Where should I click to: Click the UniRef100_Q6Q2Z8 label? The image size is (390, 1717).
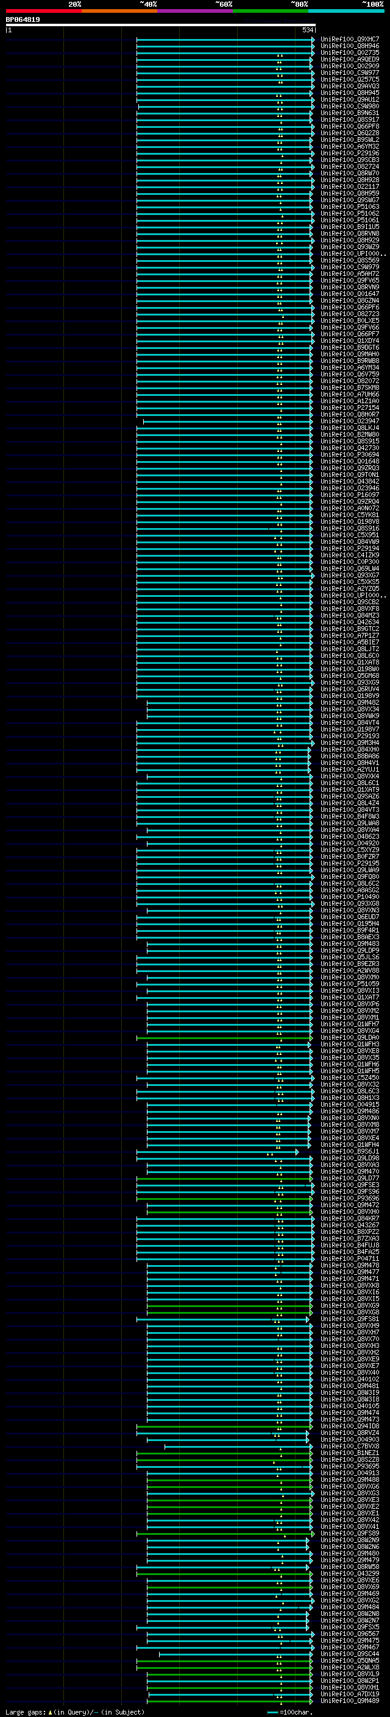coord(350,133)
